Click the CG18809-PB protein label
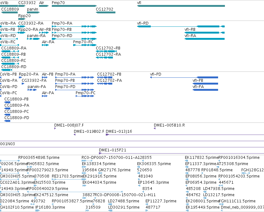Viewport: 264px width, 212px height. click(x=16, y=99)
